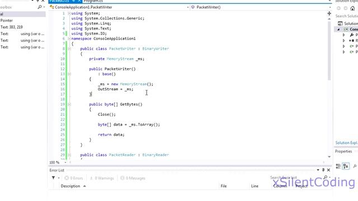Image resolution: width=358 pixels, height=201 pixels.
Task: Open the ConsoleApplication1.PacketWriter class dropdown
Action: pos(188,7)
